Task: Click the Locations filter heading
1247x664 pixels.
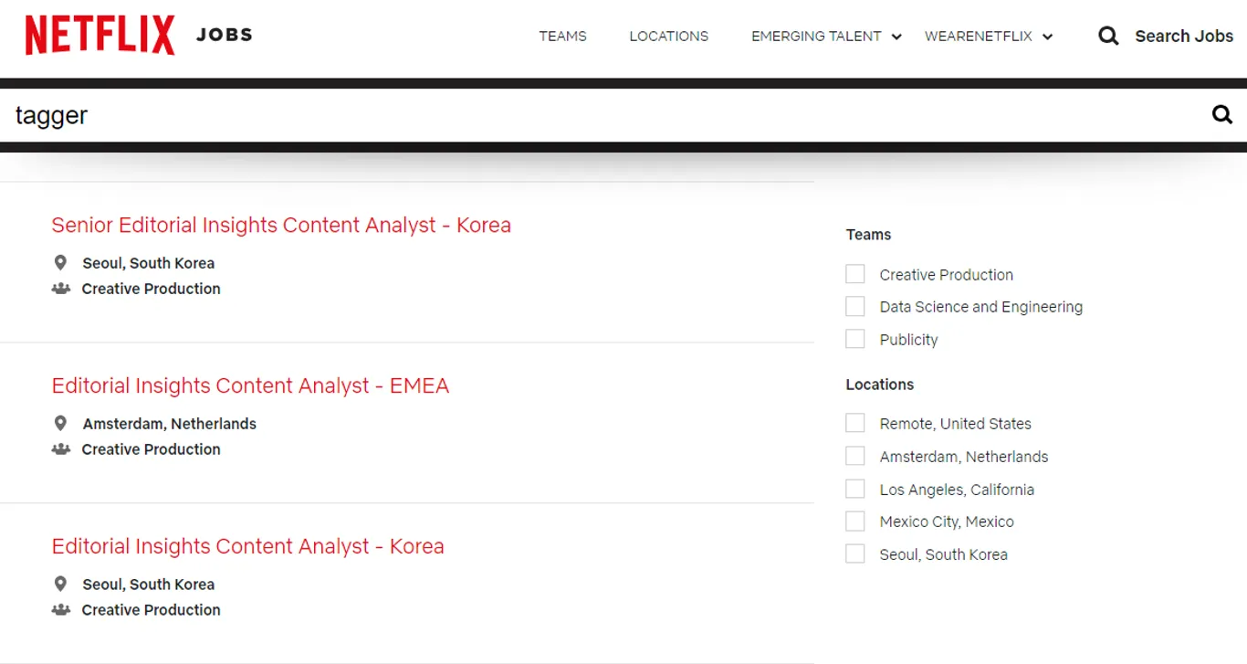Action: click(x=880, y=385)
